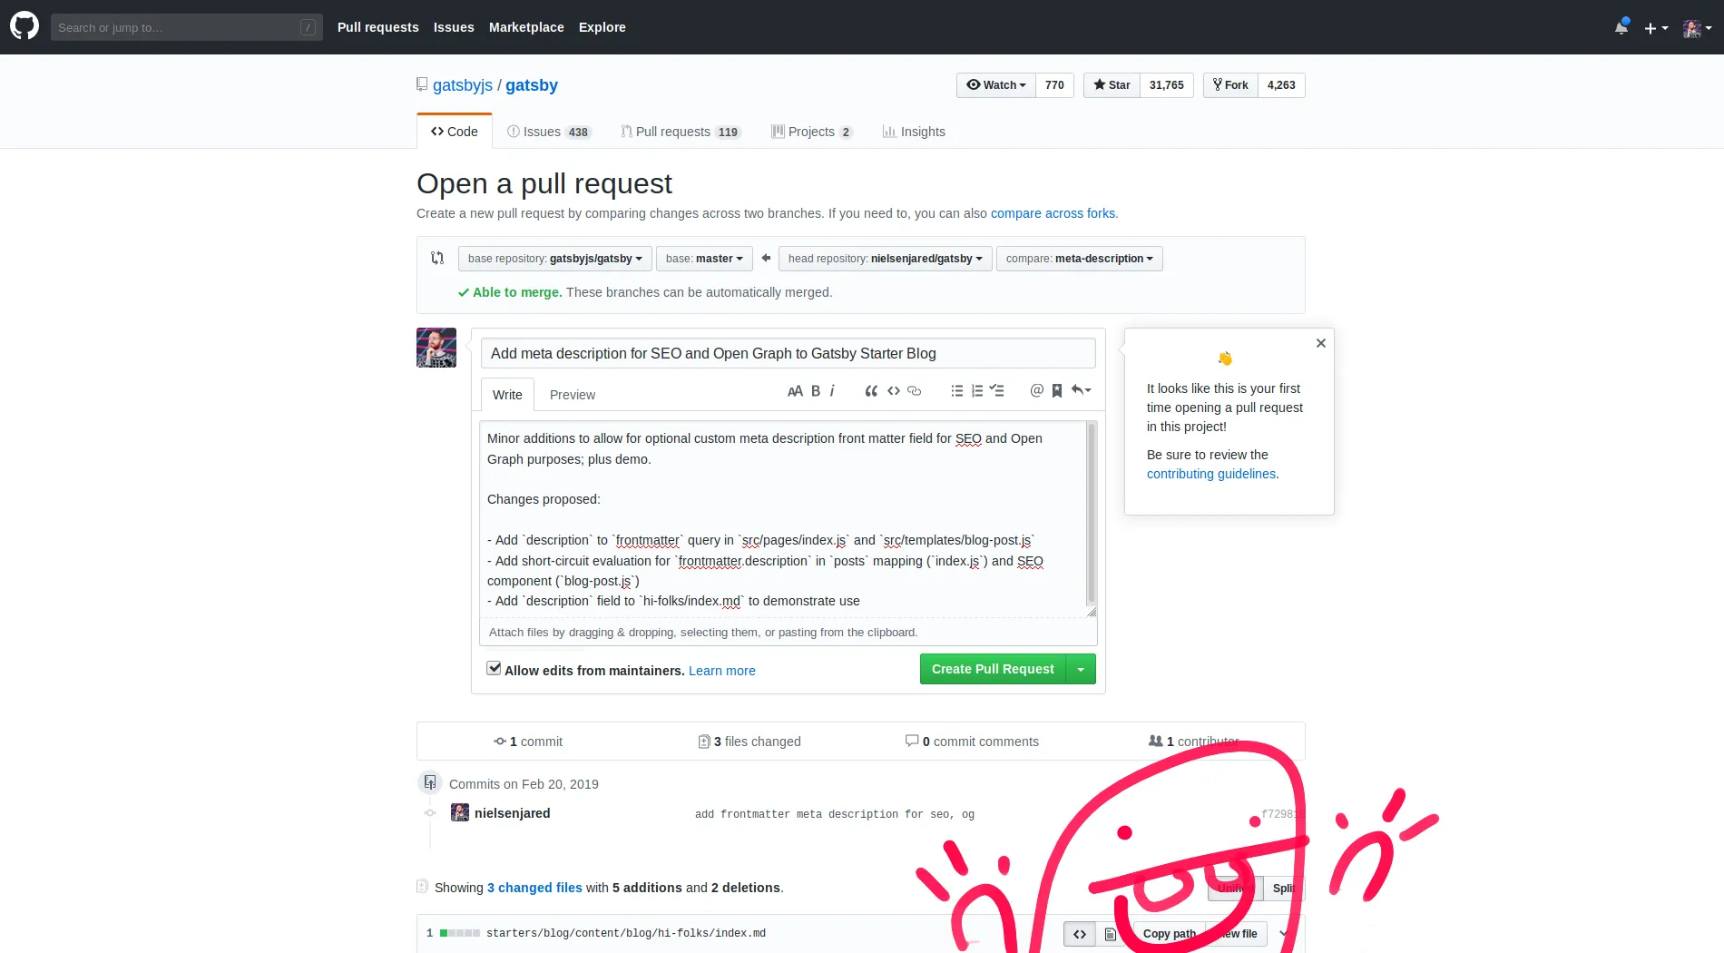
Task: Open the plus create-new menu
Action: (x=1656, y=28)
